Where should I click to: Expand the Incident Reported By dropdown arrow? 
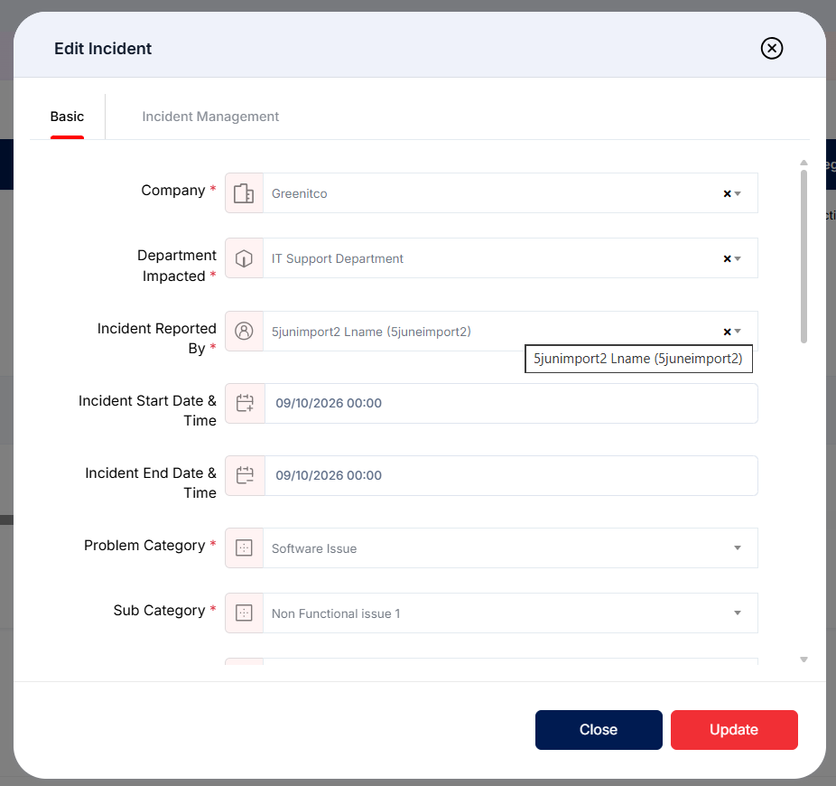[738, 332]
